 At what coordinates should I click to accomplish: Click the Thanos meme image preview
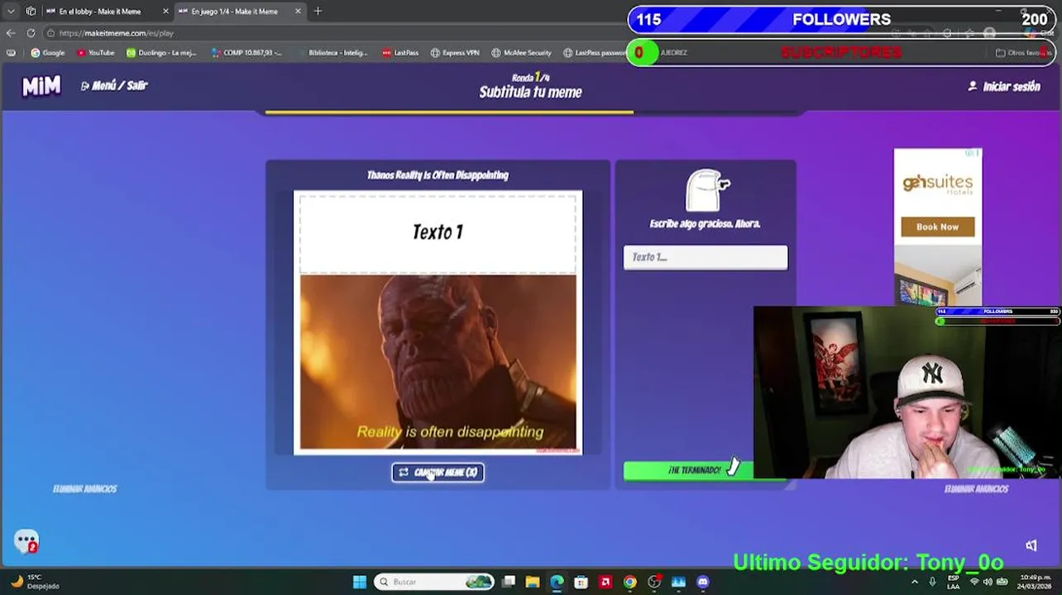click(x=438, y=362)
